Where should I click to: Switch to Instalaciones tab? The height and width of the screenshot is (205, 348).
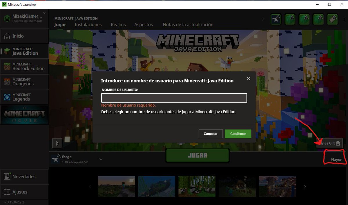coord(88,25)
